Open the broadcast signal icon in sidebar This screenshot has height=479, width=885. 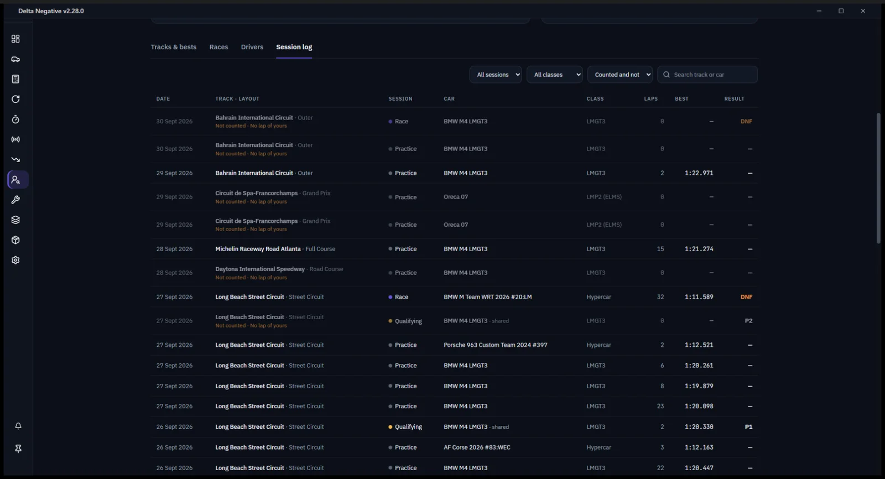(15, 139)
